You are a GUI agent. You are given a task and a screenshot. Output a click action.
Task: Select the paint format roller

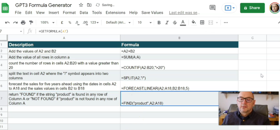(x=31, y=23)
